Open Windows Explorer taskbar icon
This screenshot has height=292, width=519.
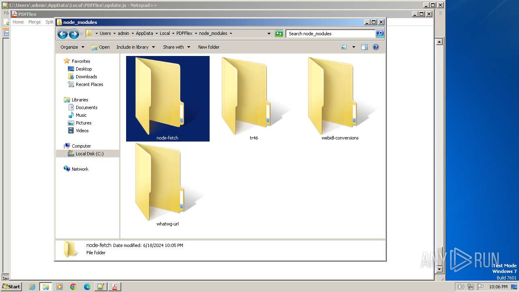(x=46, y=287)
